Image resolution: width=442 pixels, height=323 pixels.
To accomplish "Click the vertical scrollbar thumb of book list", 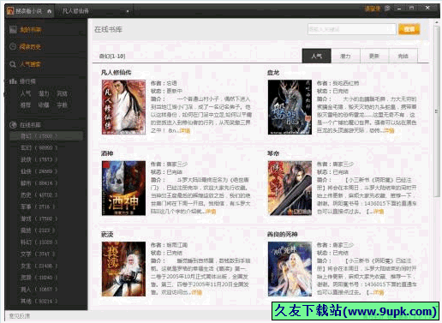I will click(x=436, y=111).
